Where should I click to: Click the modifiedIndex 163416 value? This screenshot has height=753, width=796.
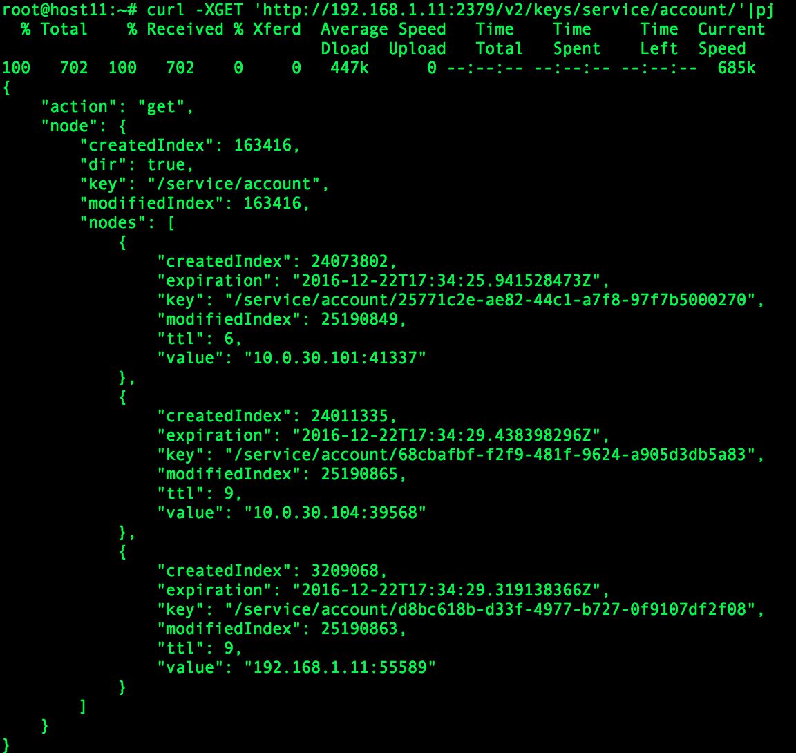[273, 204]
